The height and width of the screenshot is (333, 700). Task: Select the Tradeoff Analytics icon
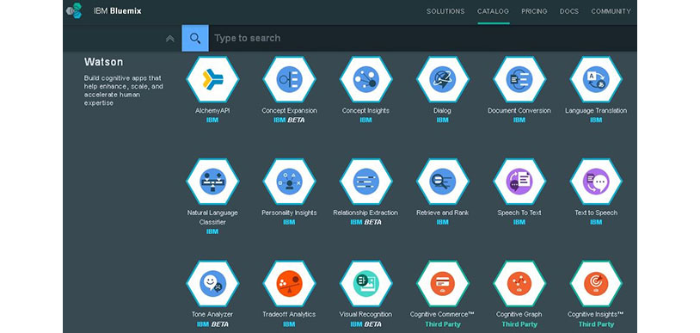point(289,284)
